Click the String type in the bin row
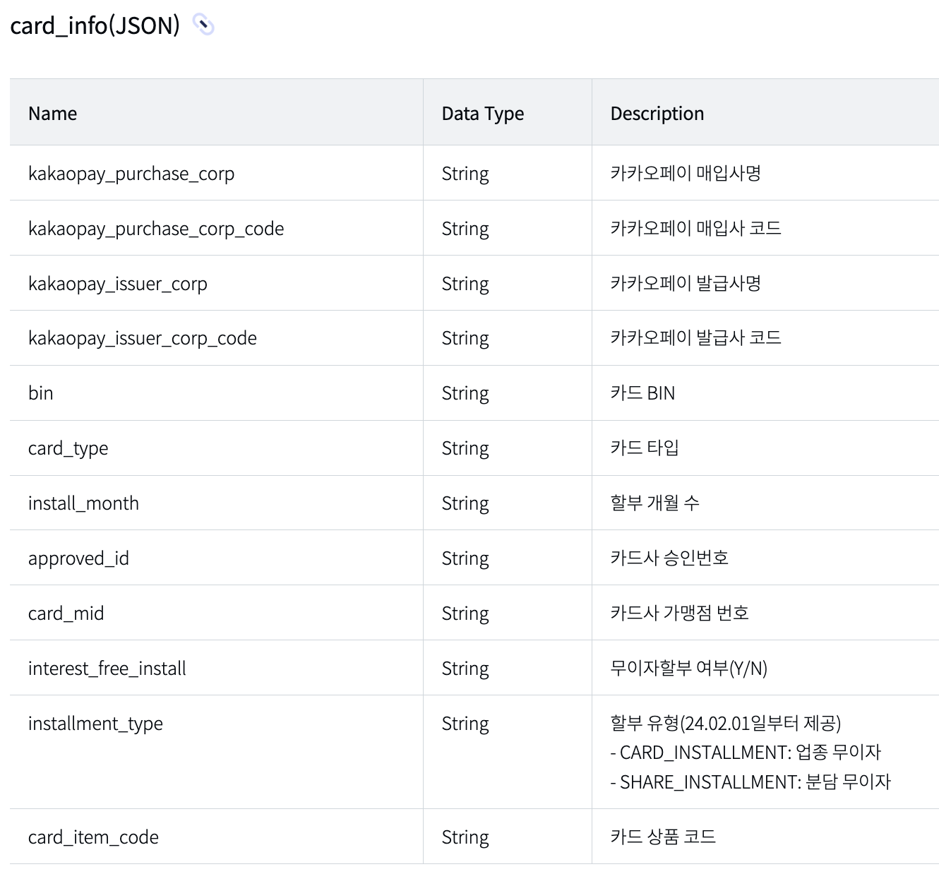The image size is (939, 874). click(465, 393)
